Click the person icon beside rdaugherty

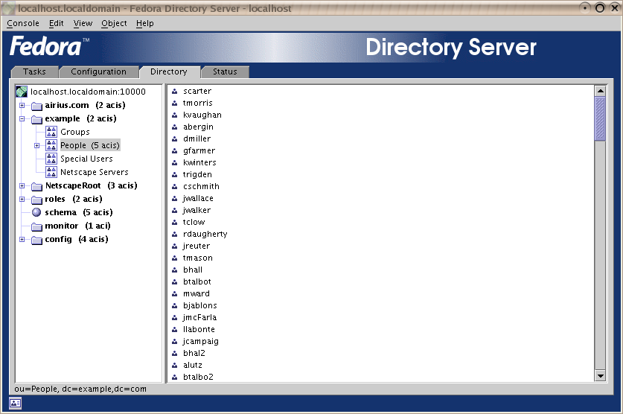[x=174, y=235]
